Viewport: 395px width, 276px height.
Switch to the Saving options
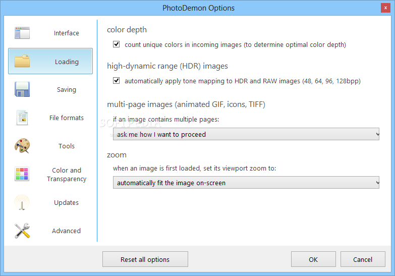(x=50, y=89)
